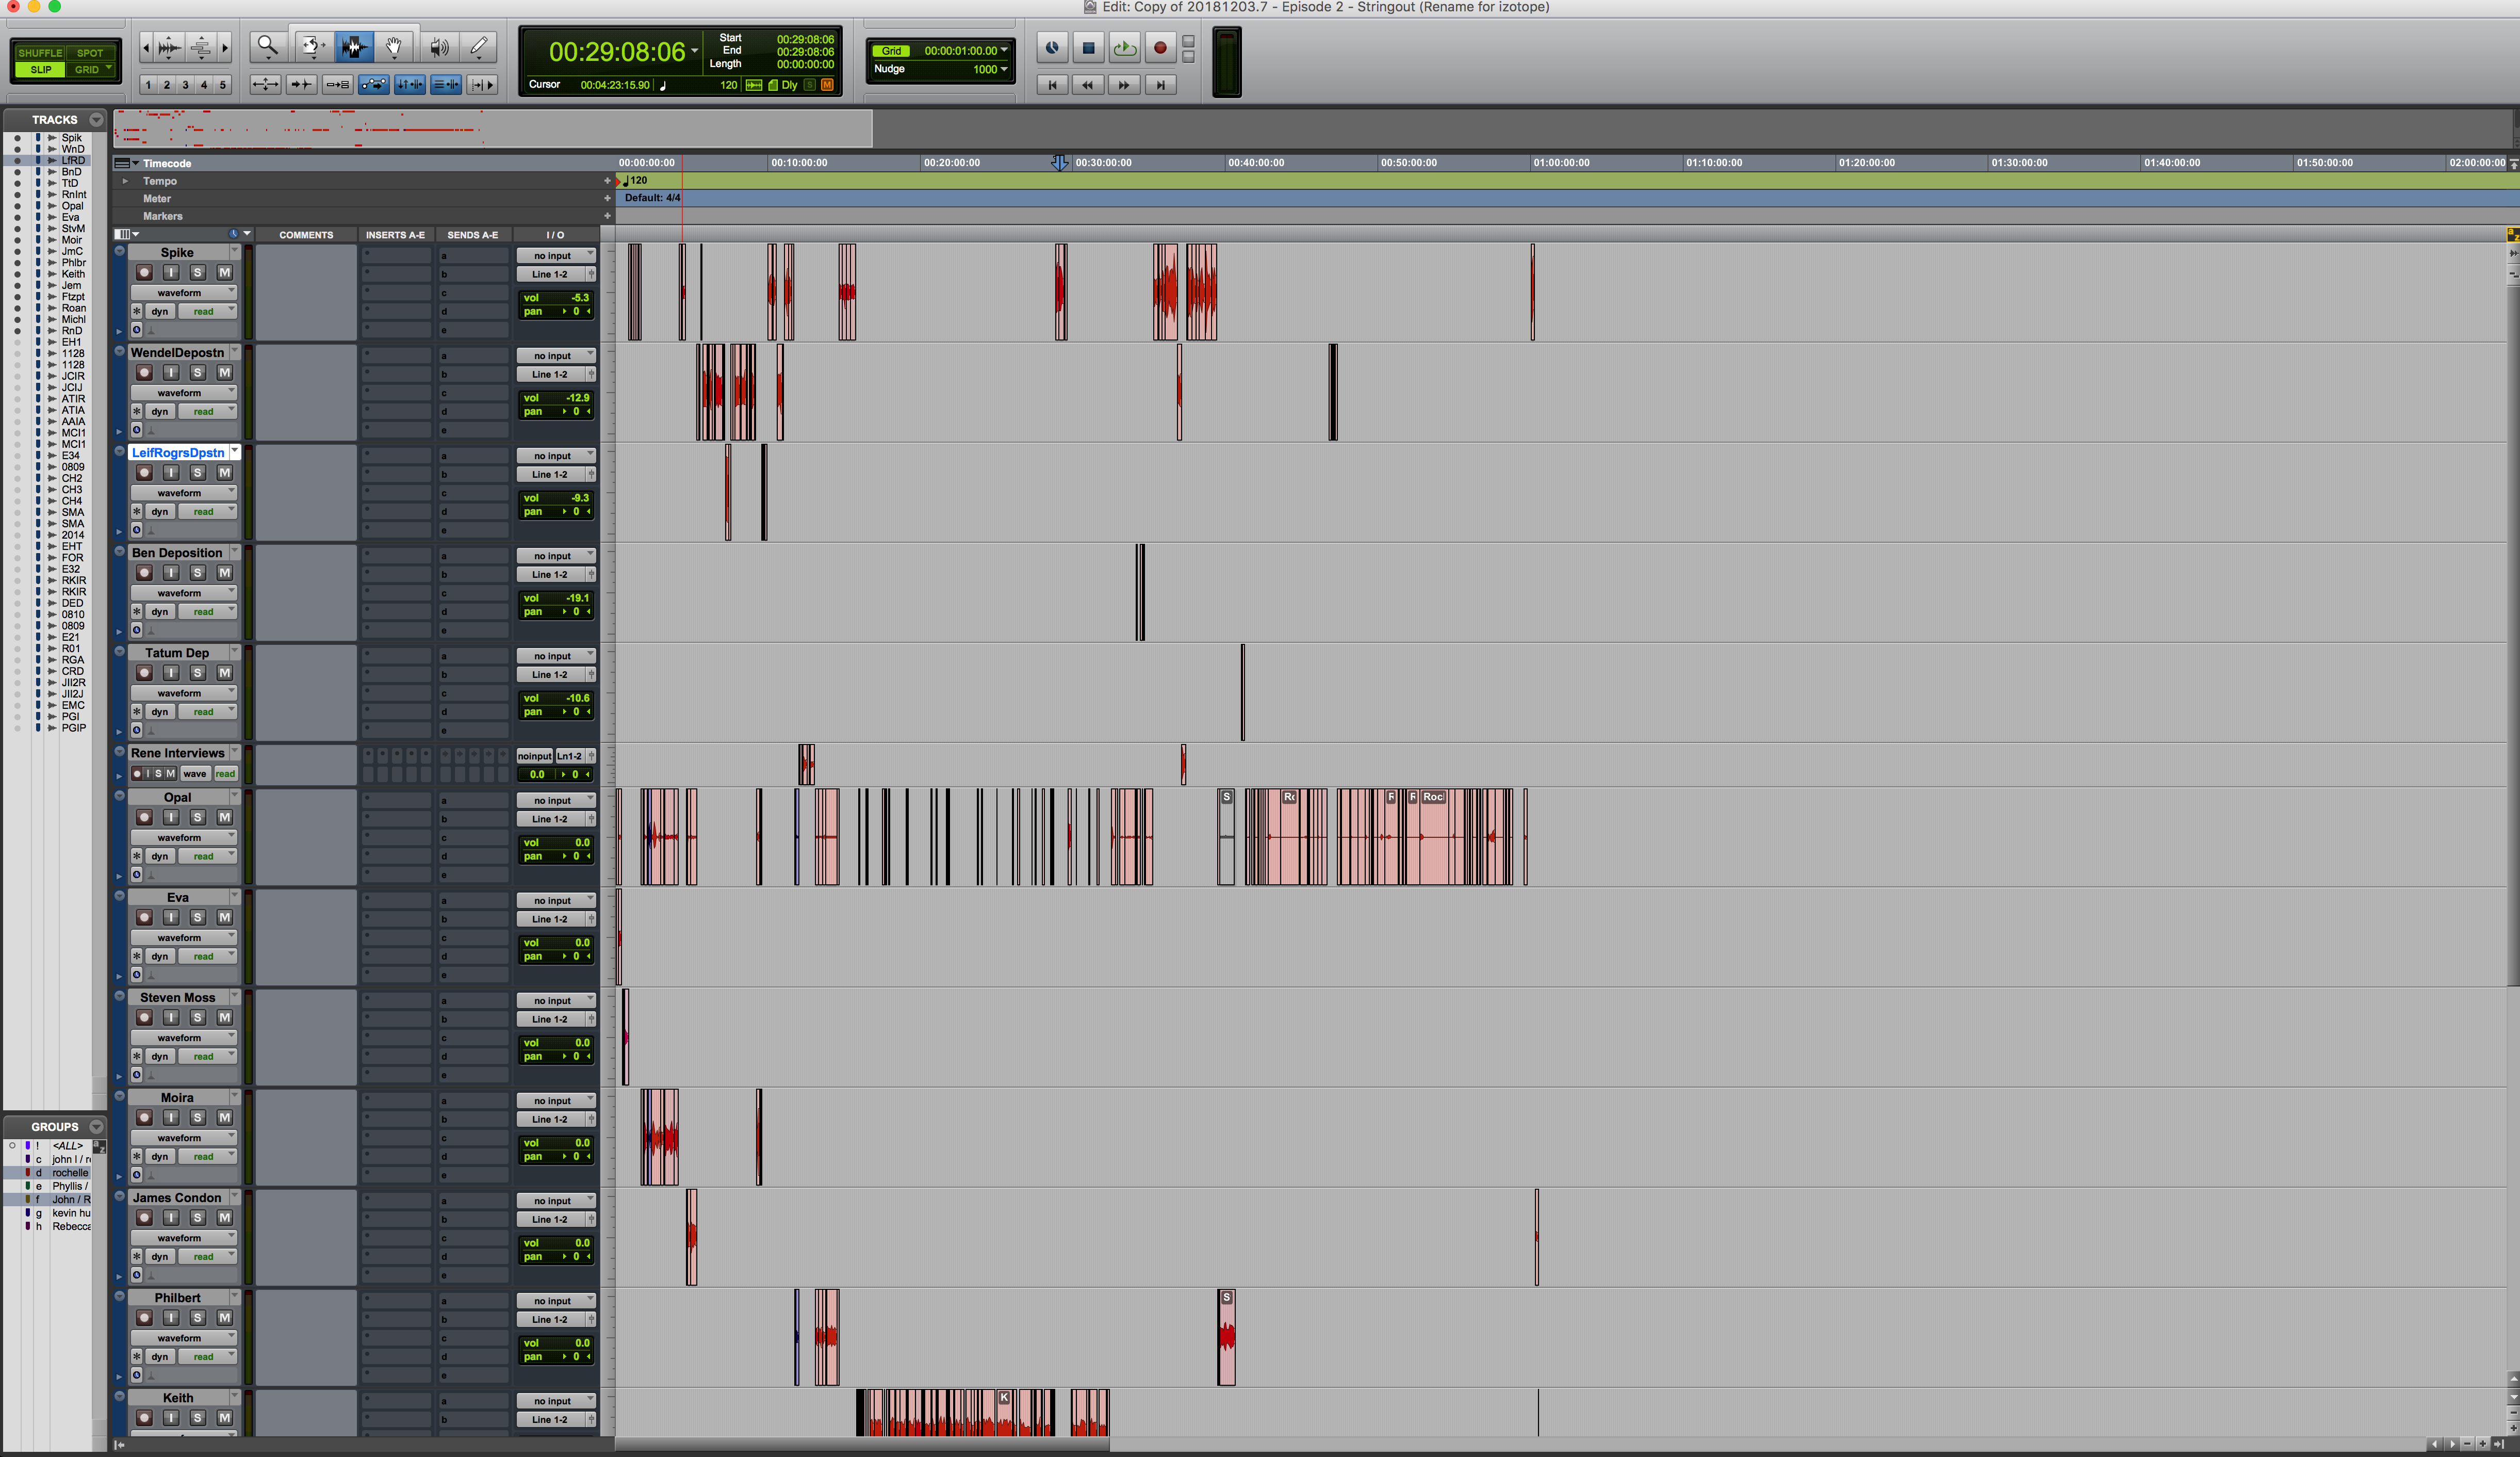Select the Phyllis group in Groups list

point(70,1186)
